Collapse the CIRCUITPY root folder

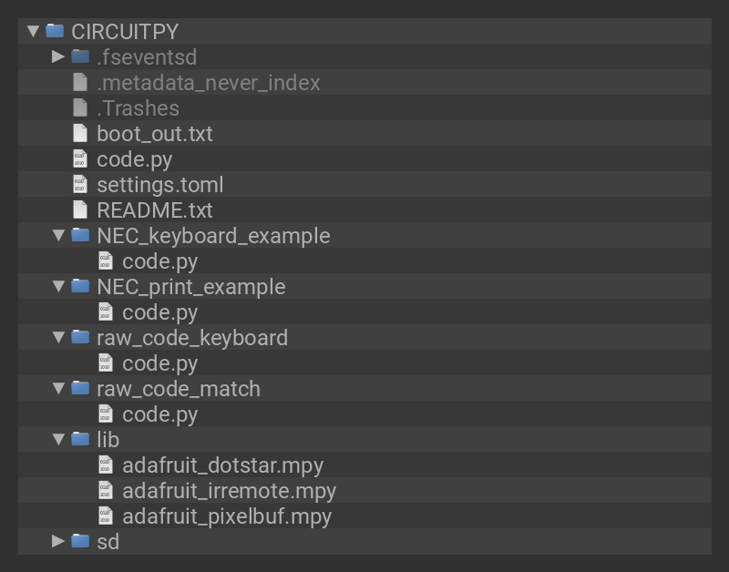pyautogui.click(x=34, y=31)
